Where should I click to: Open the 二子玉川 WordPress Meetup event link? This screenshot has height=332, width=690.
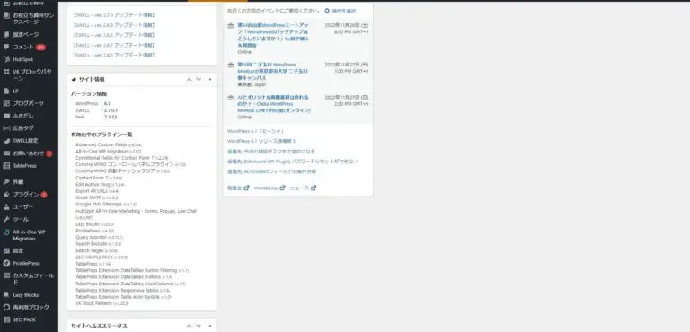coord(273,71)
